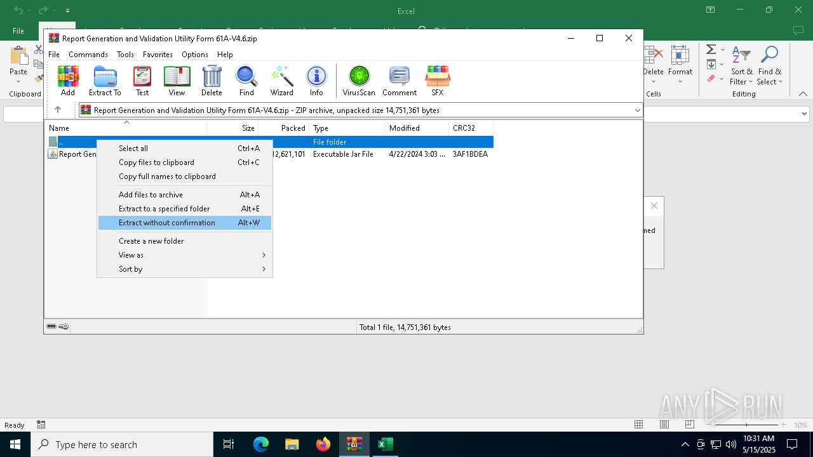Viewport: 813px width, 457px height.
Task: Click the View toolbar icon
Action: tap(177, 81)
